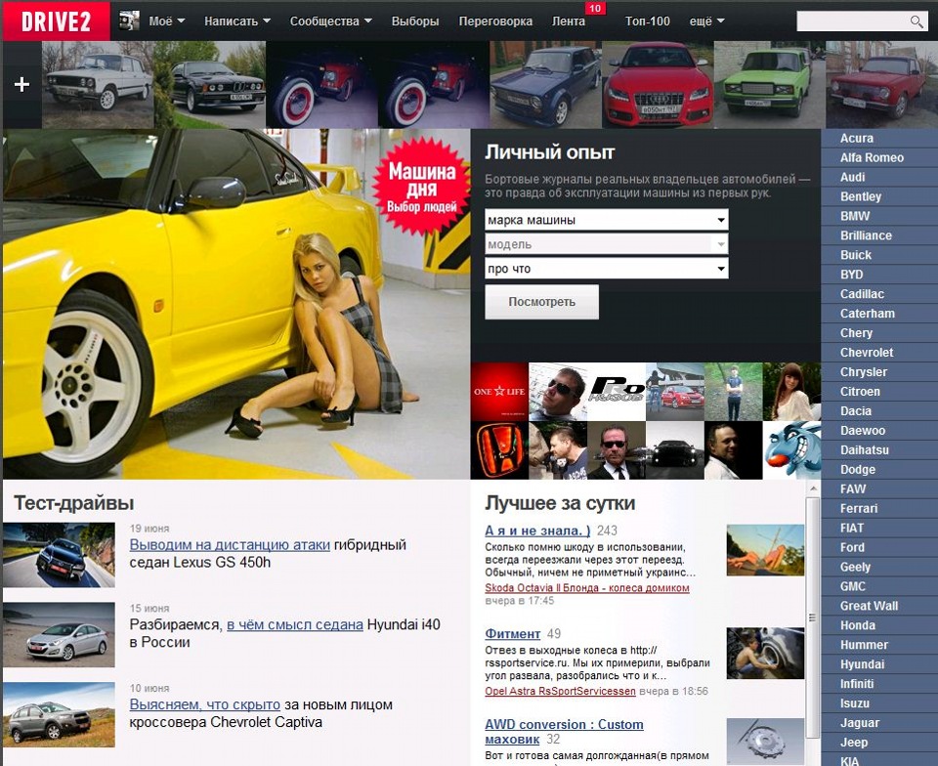This screenshot has width=938, height=766.
Task: Open the white Lada sedan thumbnail
Action: pos(98,84)
